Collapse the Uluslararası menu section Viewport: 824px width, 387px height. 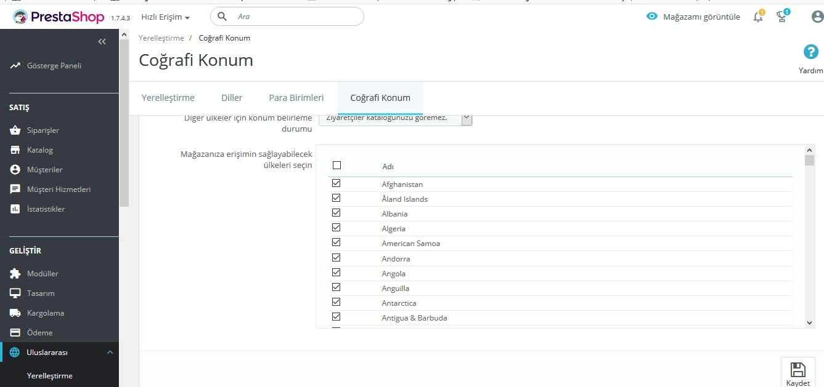[110, 353]
